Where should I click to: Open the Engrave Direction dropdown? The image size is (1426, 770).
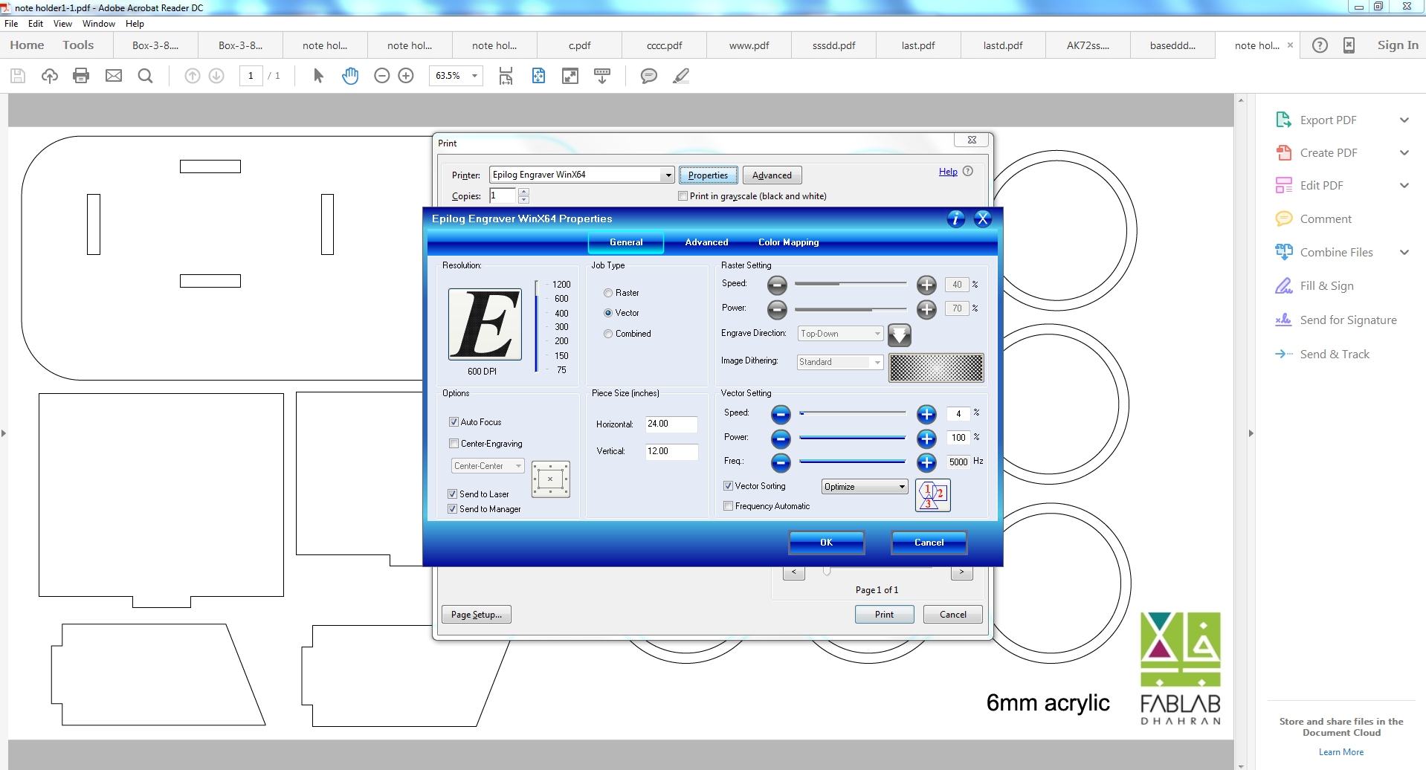(x=841, y=334)
